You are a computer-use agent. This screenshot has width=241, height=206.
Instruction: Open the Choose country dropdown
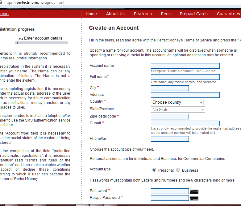click(177, 102)
